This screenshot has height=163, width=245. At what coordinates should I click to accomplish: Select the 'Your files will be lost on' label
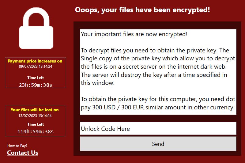pos(35,110)
